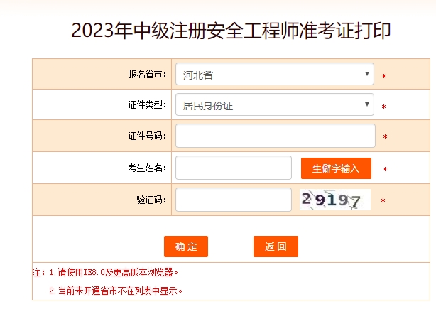436x309 pixels.
Task: Click the red asterisk beside 河北省 dropdown
Action: pos(383,76)
